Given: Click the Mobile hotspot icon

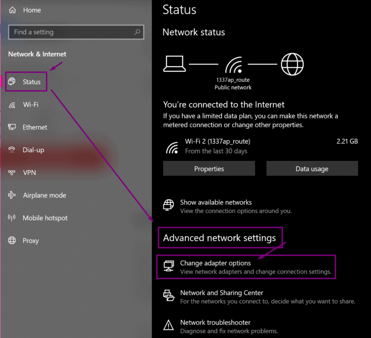Looking at the screenshot, I should pyautogui.click(x=13, y=218).
